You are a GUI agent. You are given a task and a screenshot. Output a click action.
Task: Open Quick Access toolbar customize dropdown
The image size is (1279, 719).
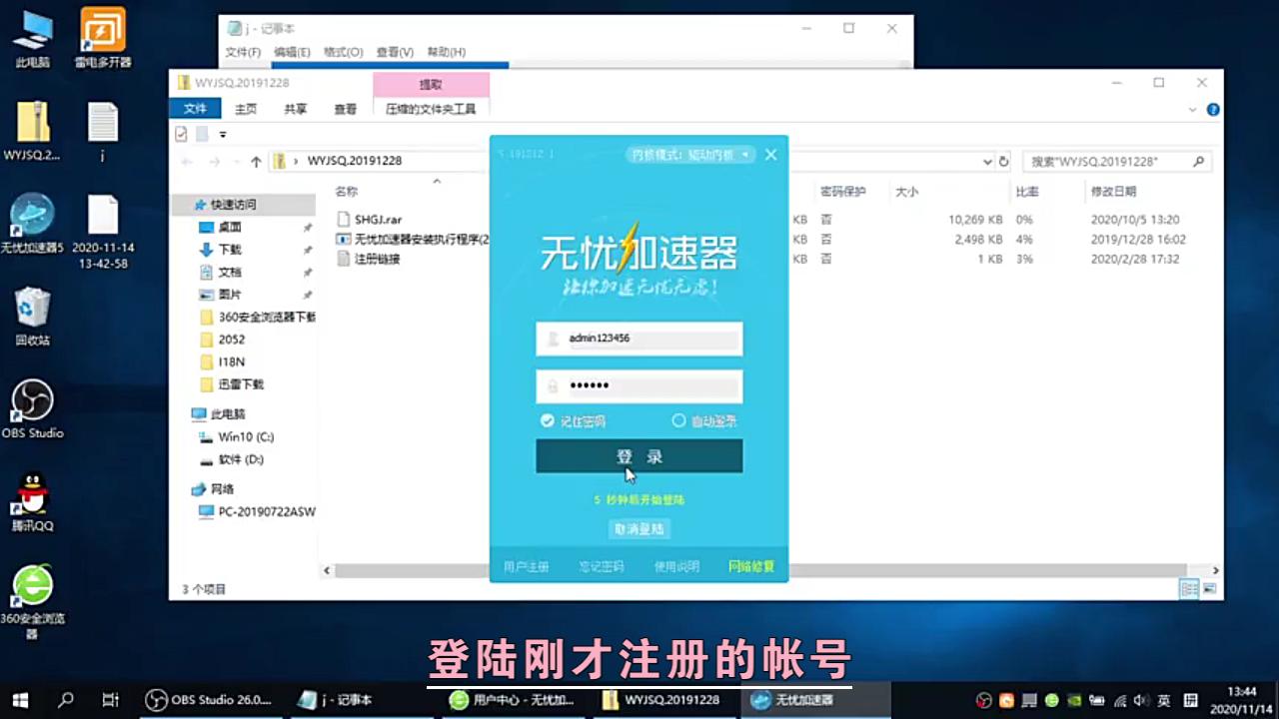223,134
